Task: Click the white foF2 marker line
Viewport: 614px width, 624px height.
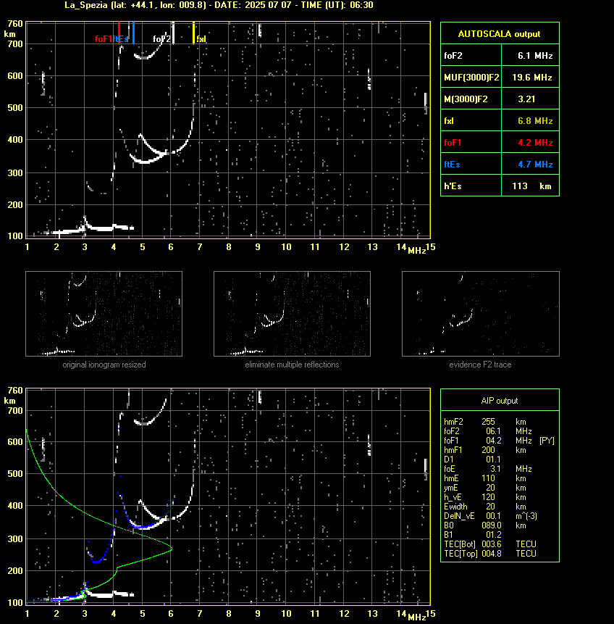Action: click(x=173, y=33)
